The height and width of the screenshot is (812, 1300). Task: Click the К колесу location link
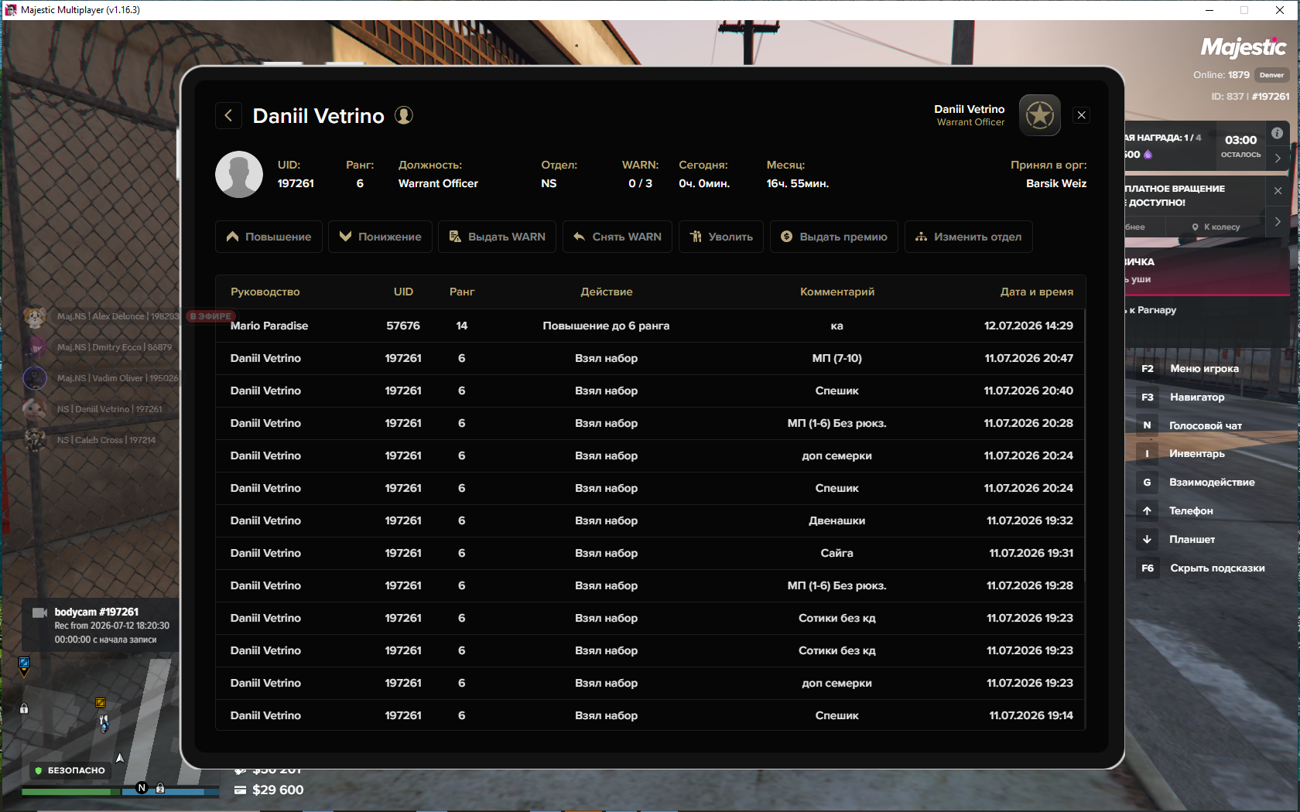point(1216,227)
